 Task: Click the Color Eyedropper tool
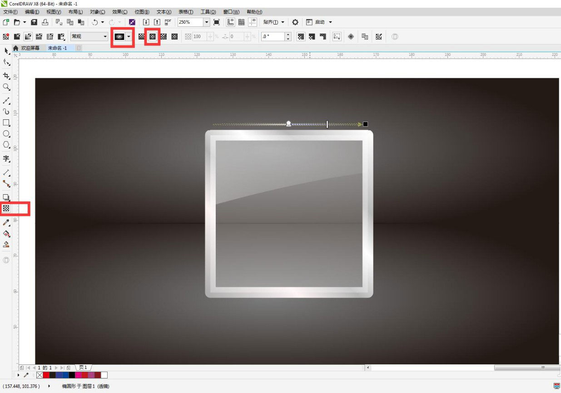[6, 222]
